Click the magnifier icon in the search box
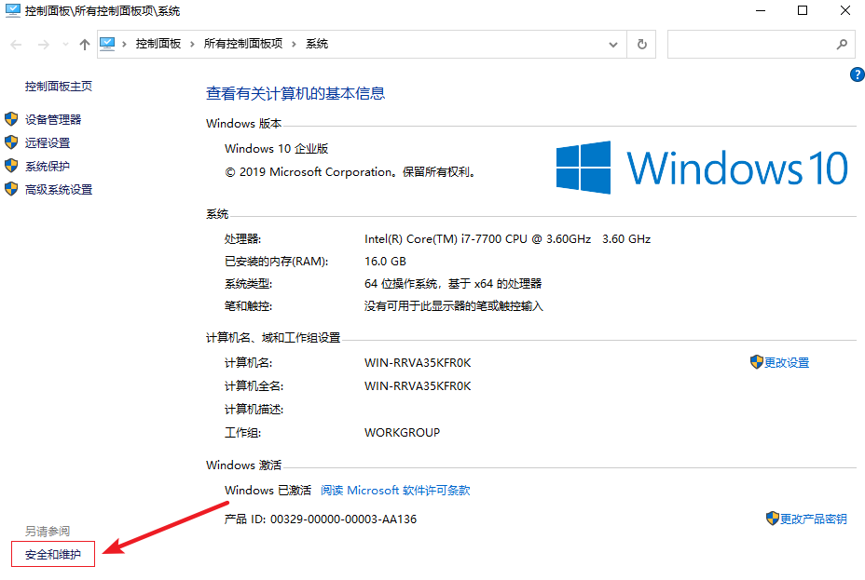 click(x=841, y=44)
